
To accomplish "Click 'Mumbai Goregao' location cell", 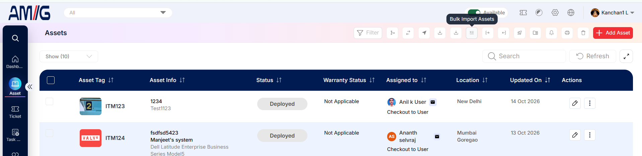I will pos(468,136).
